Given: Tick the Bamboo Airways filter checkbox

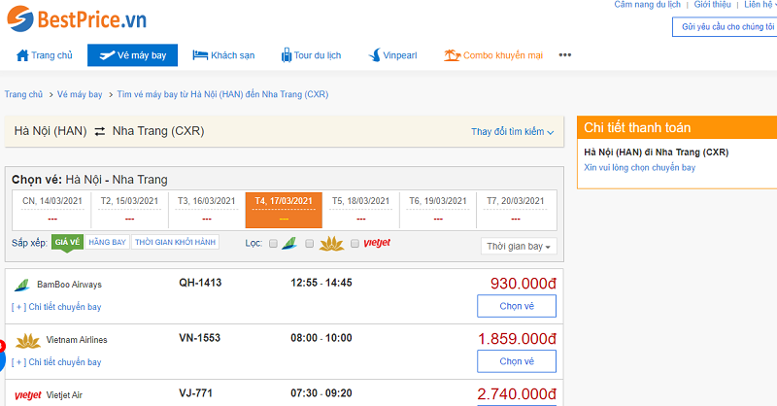Looking at the screenshot, I should (273, 244).
